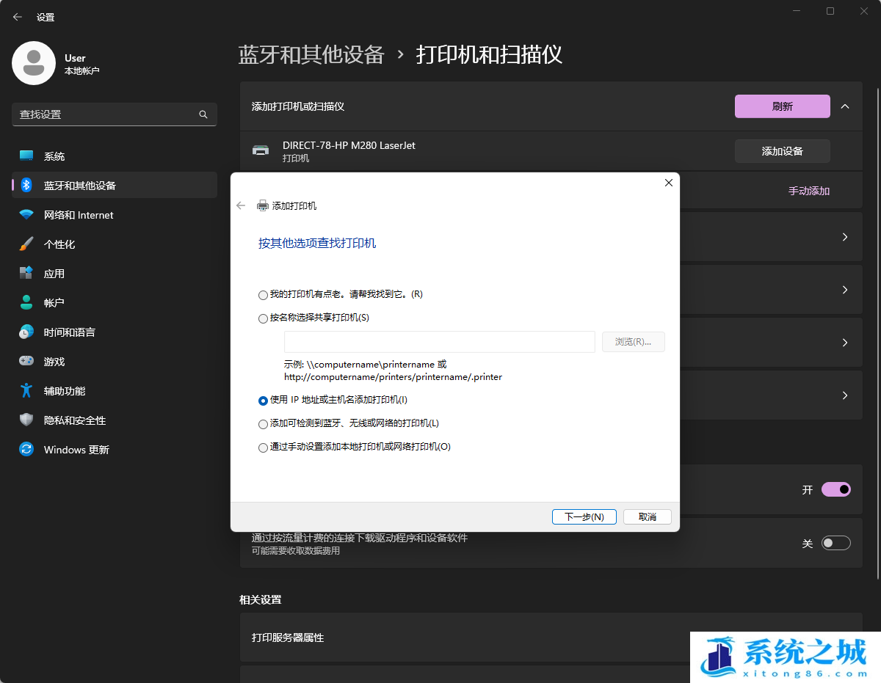Expand third settings row chevron beside dialog
Screen dimensions: 881x683
(x=845, y=343)
